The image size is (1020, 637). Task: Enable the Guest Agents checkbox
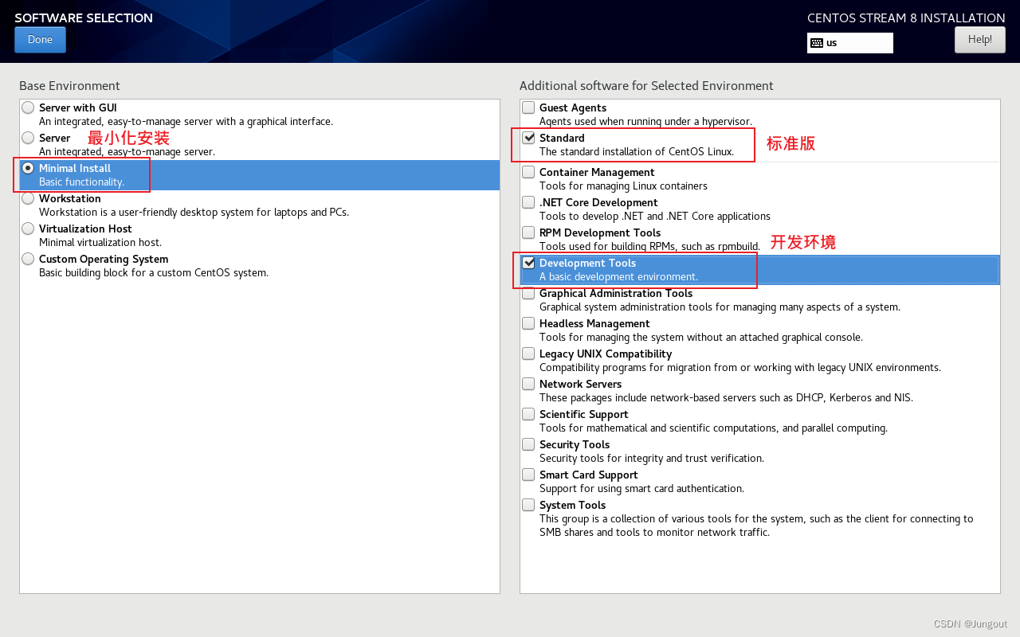pyautogui.click(x=528, y=107)
